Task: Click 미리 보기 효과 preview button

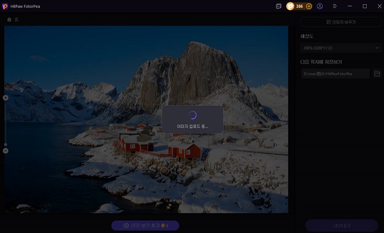Action: point(145,225)
